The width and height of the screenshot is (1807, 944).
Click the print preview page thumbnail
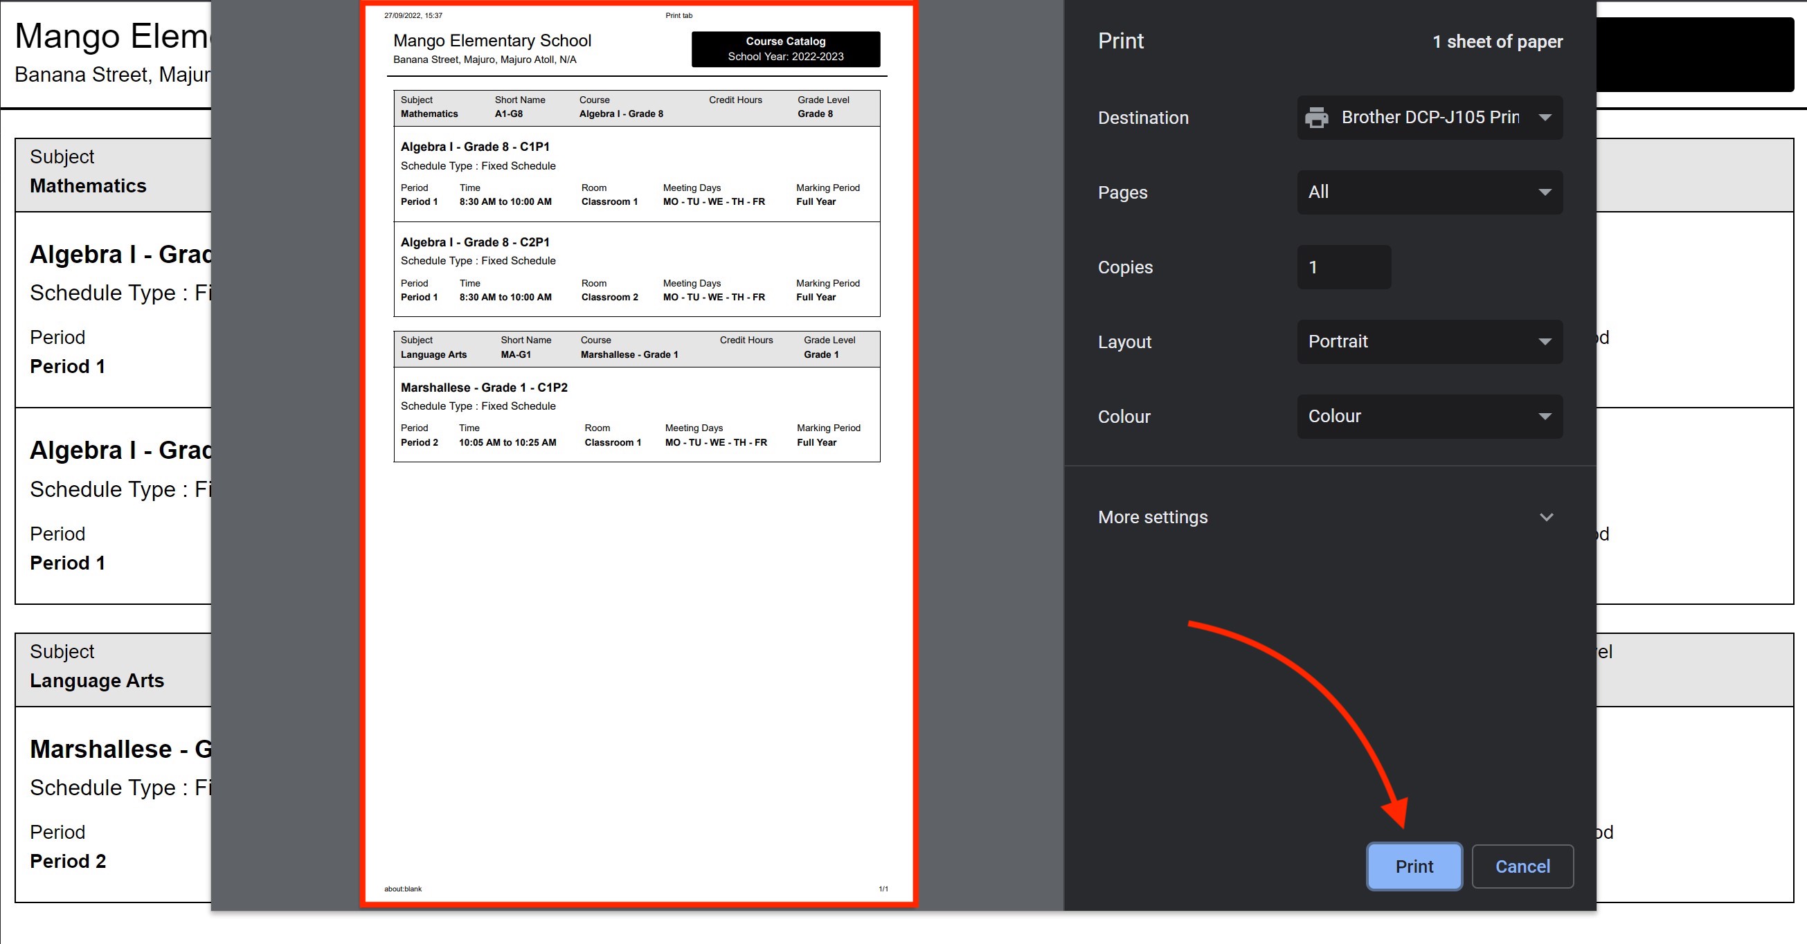tap(638, 631)
